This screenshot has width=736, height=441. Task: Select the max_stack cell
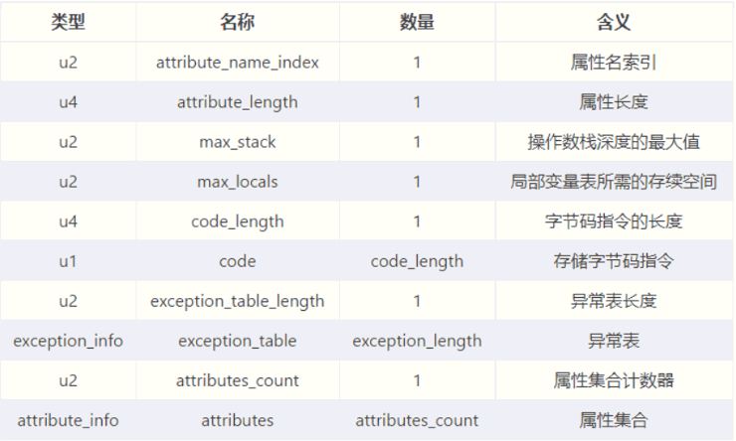point(238,142)
